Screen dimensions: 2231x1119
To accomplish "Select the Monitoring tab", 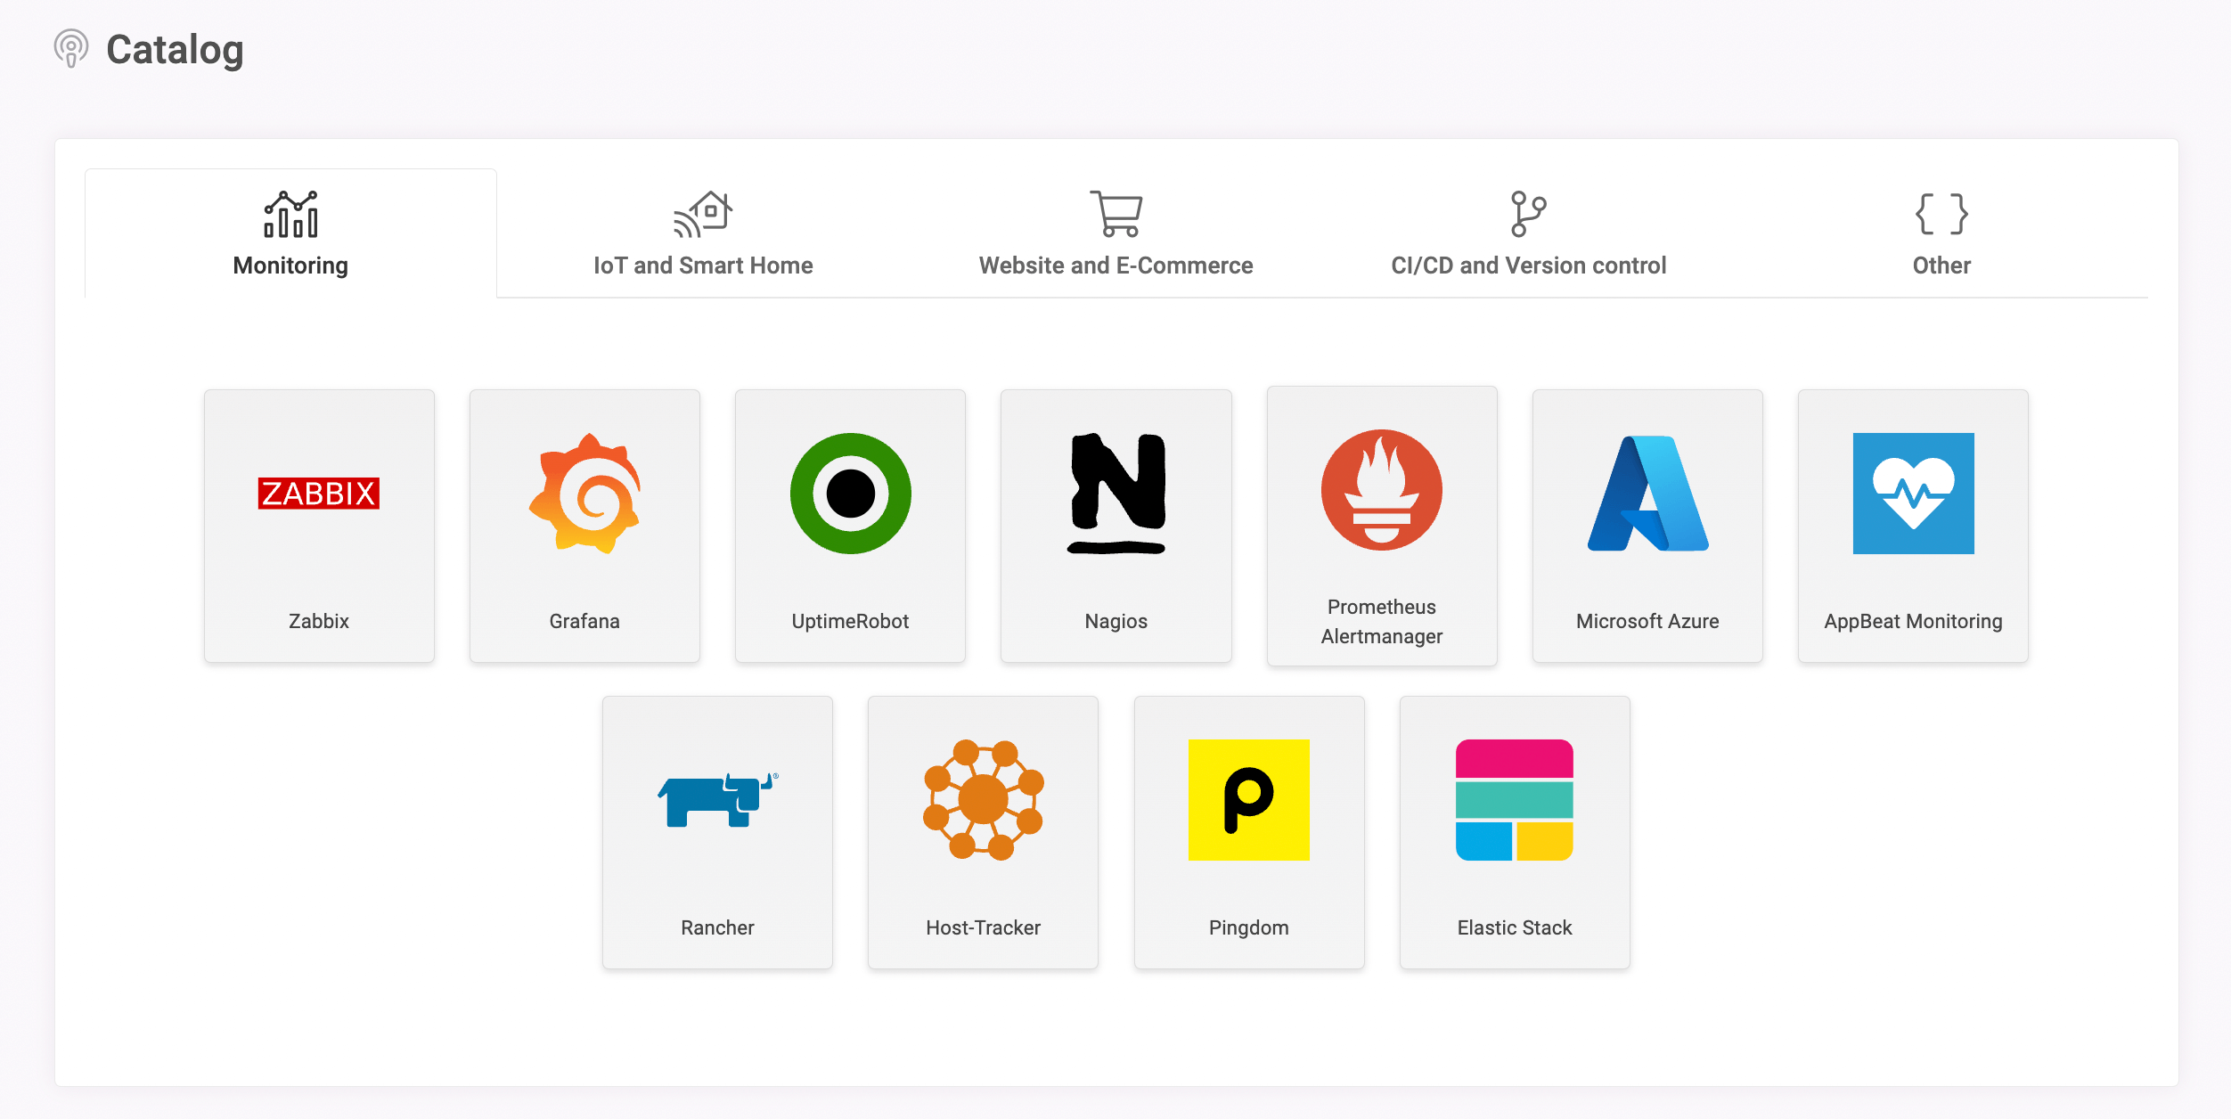I will pyautogui.click(x=290, y=233).
